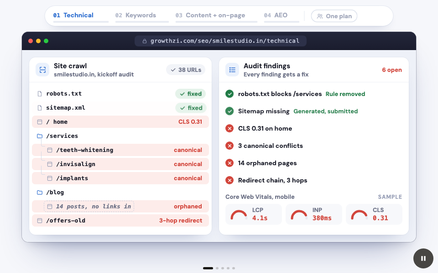
Task: Click the growthzi.com URL address bar
Action: [x=220, y=41]
